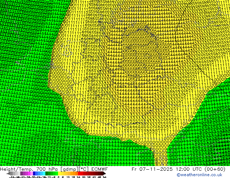Click the red 24 degree legend swatch
The image size is (230, 178).
[79, 173]
